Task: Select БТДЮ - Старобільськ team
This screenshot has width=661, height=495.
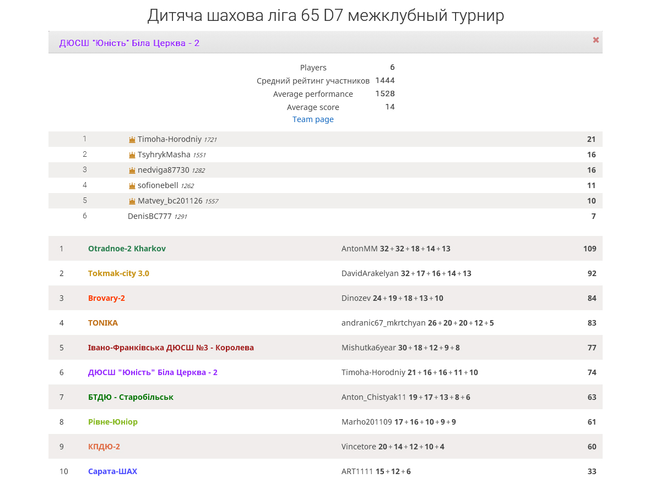Action: pyautogui.click(x=131, y=397)
